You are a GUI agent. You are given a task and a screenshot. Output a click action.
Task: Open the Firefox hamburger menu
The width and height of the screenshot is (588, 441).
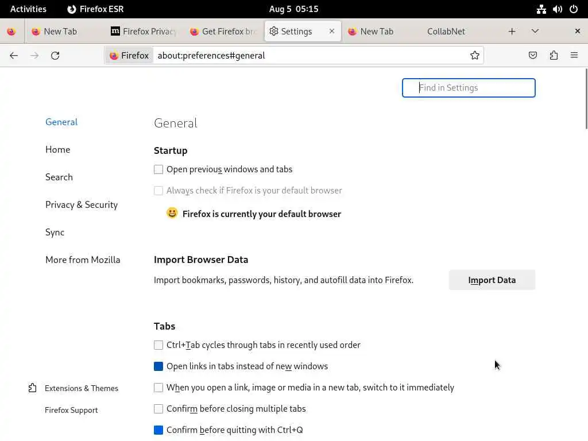[574, 56]
